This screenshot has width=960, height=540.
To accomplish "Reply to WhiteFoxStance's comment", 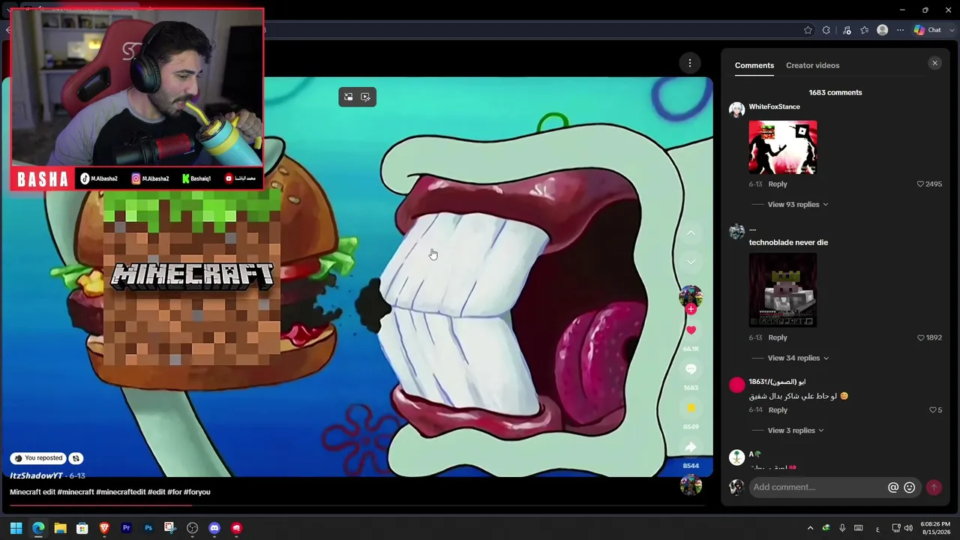I will coord(778,184).
